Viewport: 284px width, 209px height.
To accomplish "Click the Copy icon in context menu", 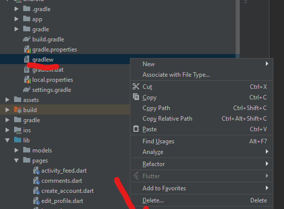I will click(136, 97).
